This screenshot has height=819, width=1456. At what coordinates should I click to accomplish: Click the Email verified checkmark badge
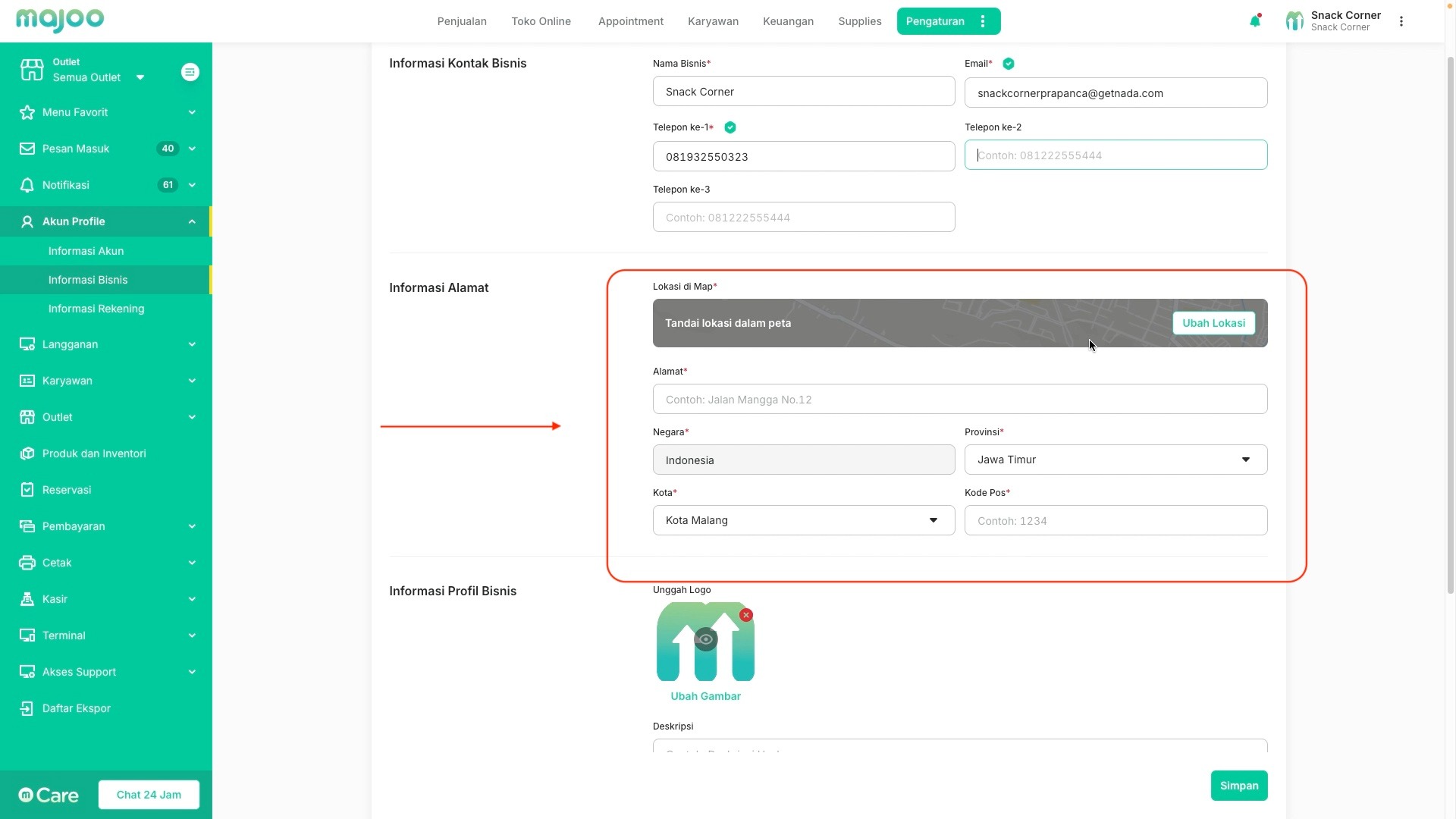1009,64
